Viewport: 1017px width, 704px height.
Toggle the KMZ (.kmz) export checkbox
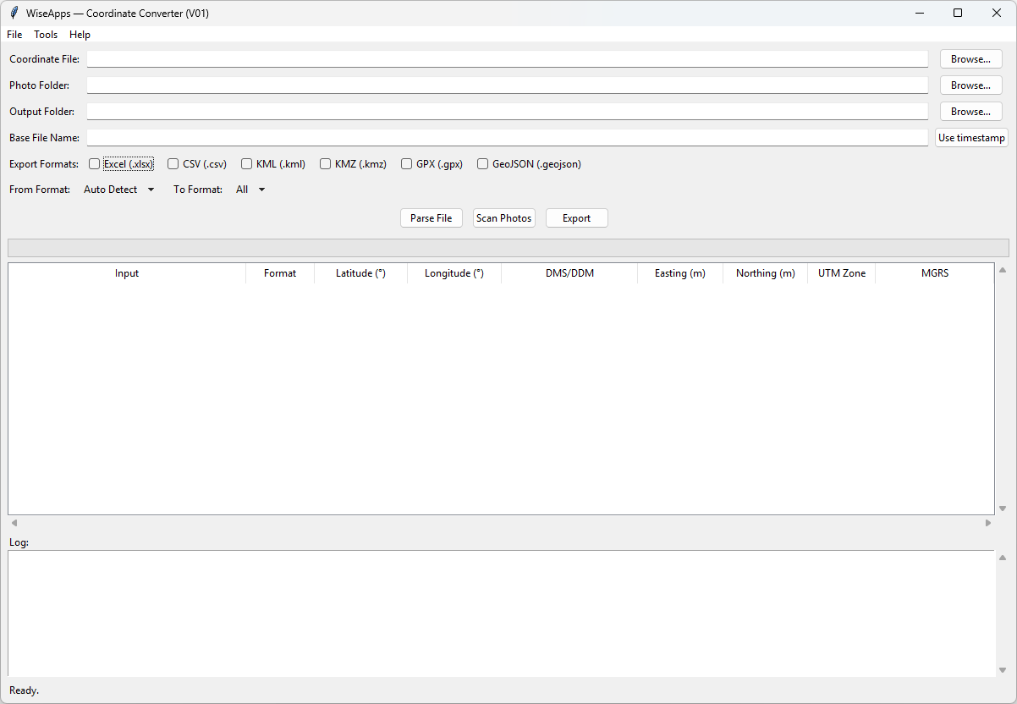pyautogui.click(x=325, y=163)
